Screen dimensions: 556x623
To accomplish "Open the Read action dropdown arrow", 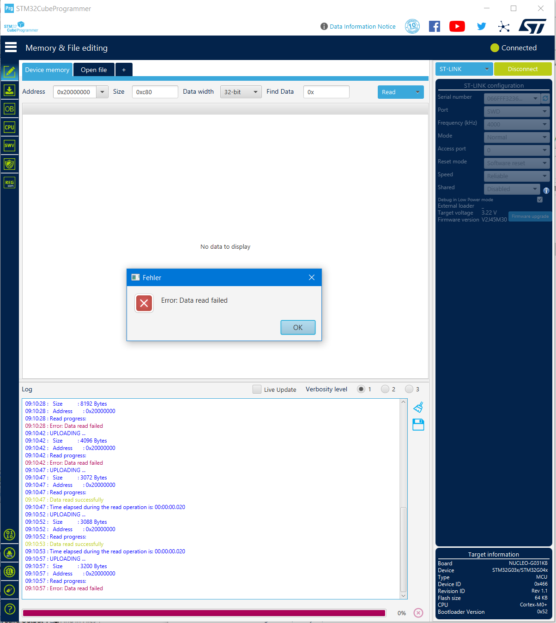I will pyautogui.click(x=417, y=92).
